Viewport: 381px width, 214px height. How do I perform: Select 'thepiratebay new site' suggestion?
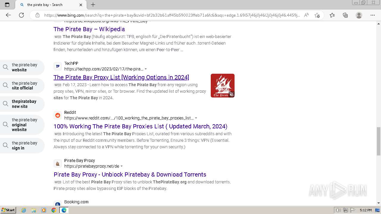(22, 104)
